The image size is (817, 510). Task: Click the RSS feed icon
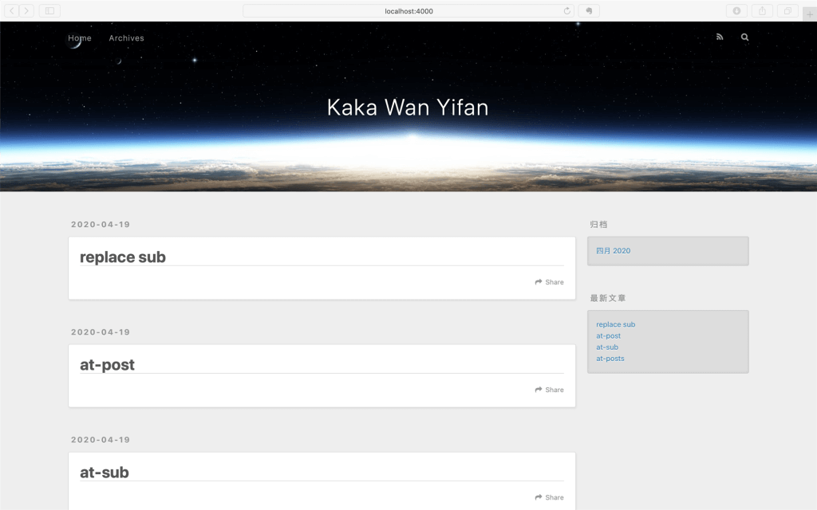pos(720,37)
